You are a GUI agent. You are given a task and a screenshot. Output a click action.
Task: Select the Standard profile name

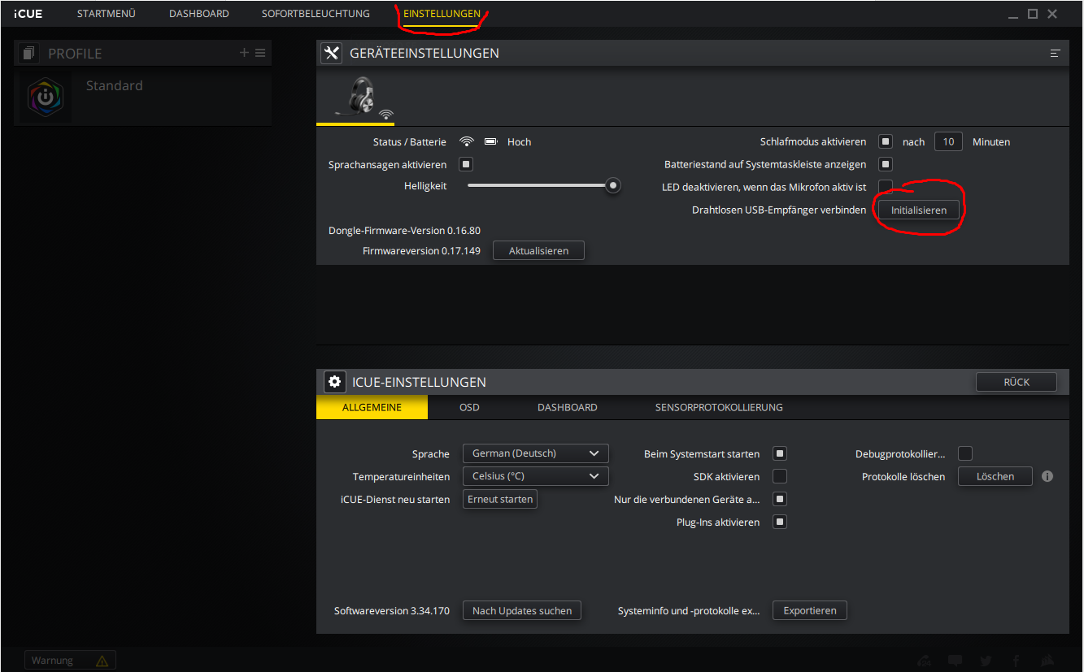(115, 85)
